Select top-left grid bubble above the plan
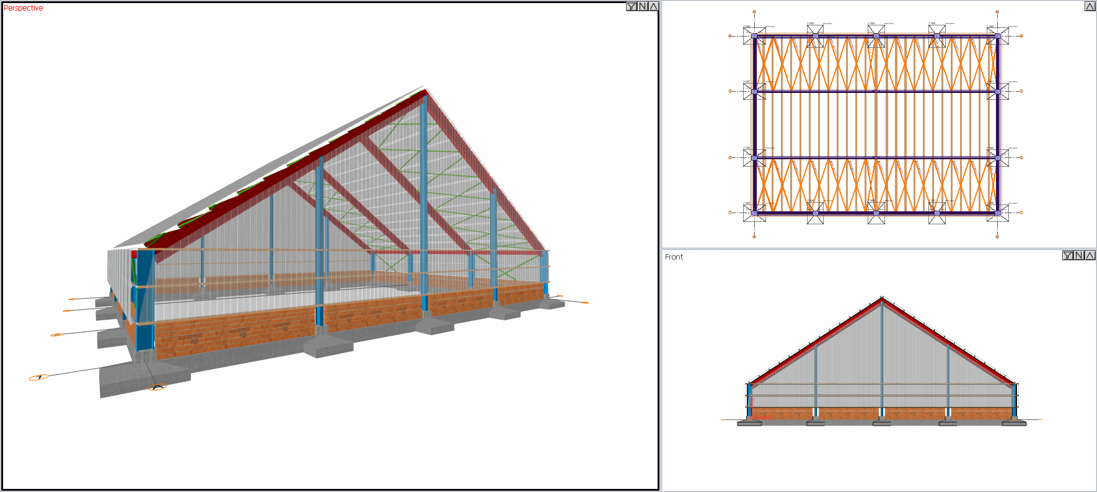The image size is (1097, 492). (754, 12)
